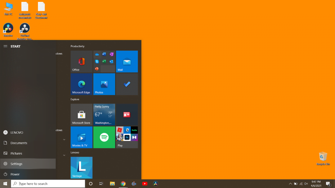
Task: Click the taskbar search box
Action: pyautogui.click(x=48, y=183)
